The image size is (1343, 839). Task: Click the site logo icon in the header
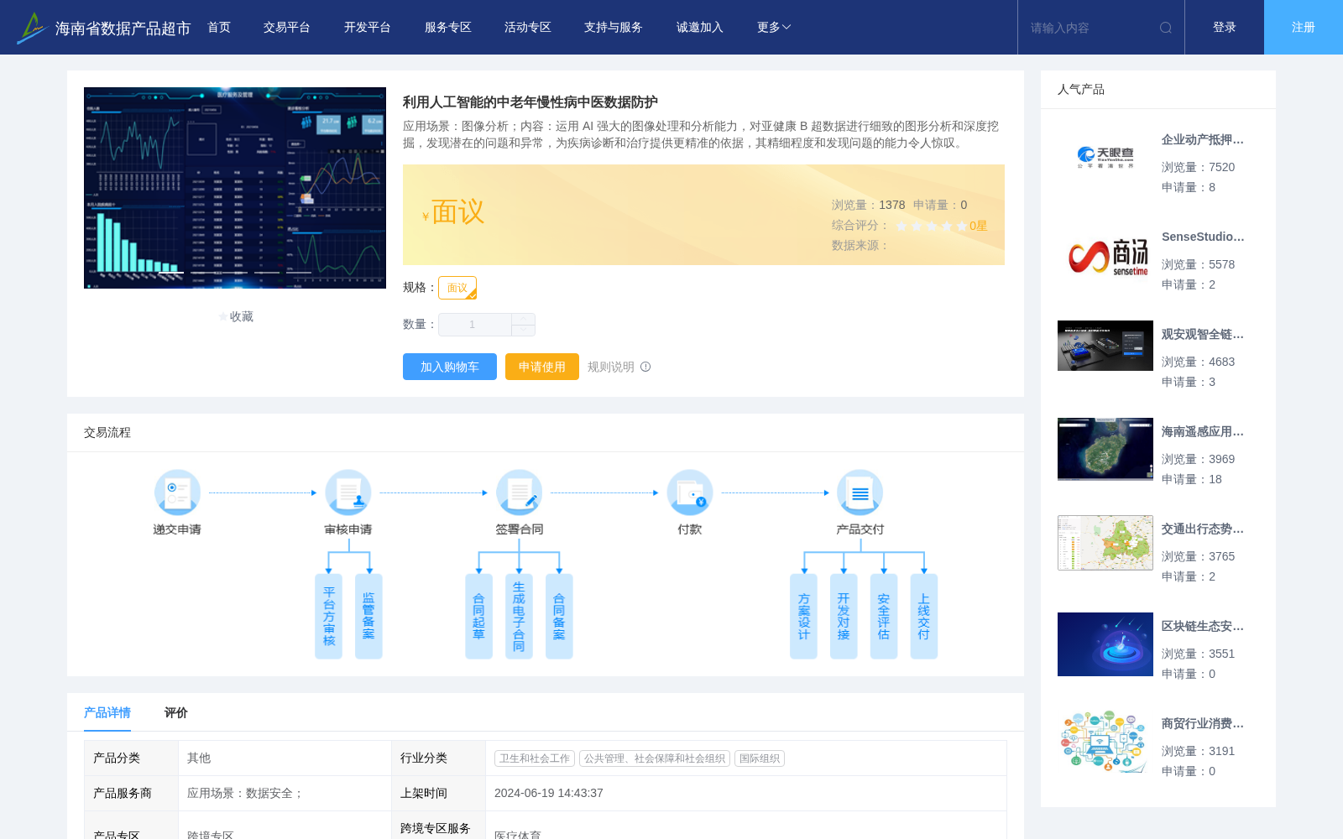[x=31, y=28]
